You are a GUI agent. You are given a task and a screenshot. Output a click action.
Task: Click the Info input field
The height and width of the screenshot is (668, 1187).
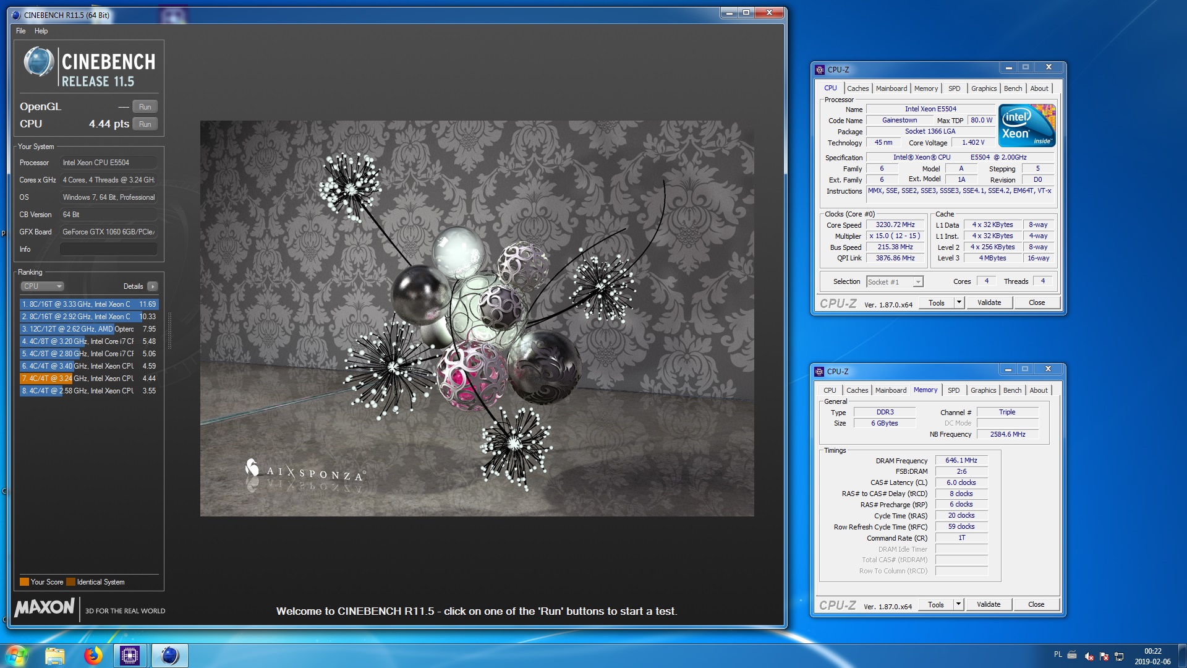[108, 249]
